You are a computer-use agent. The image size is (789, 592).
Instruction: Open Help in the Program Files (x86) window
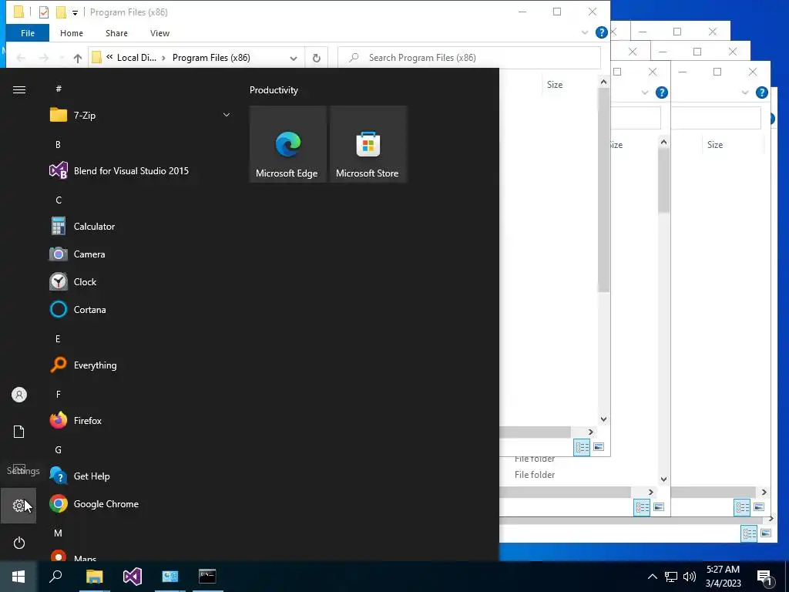coord(601,32)
